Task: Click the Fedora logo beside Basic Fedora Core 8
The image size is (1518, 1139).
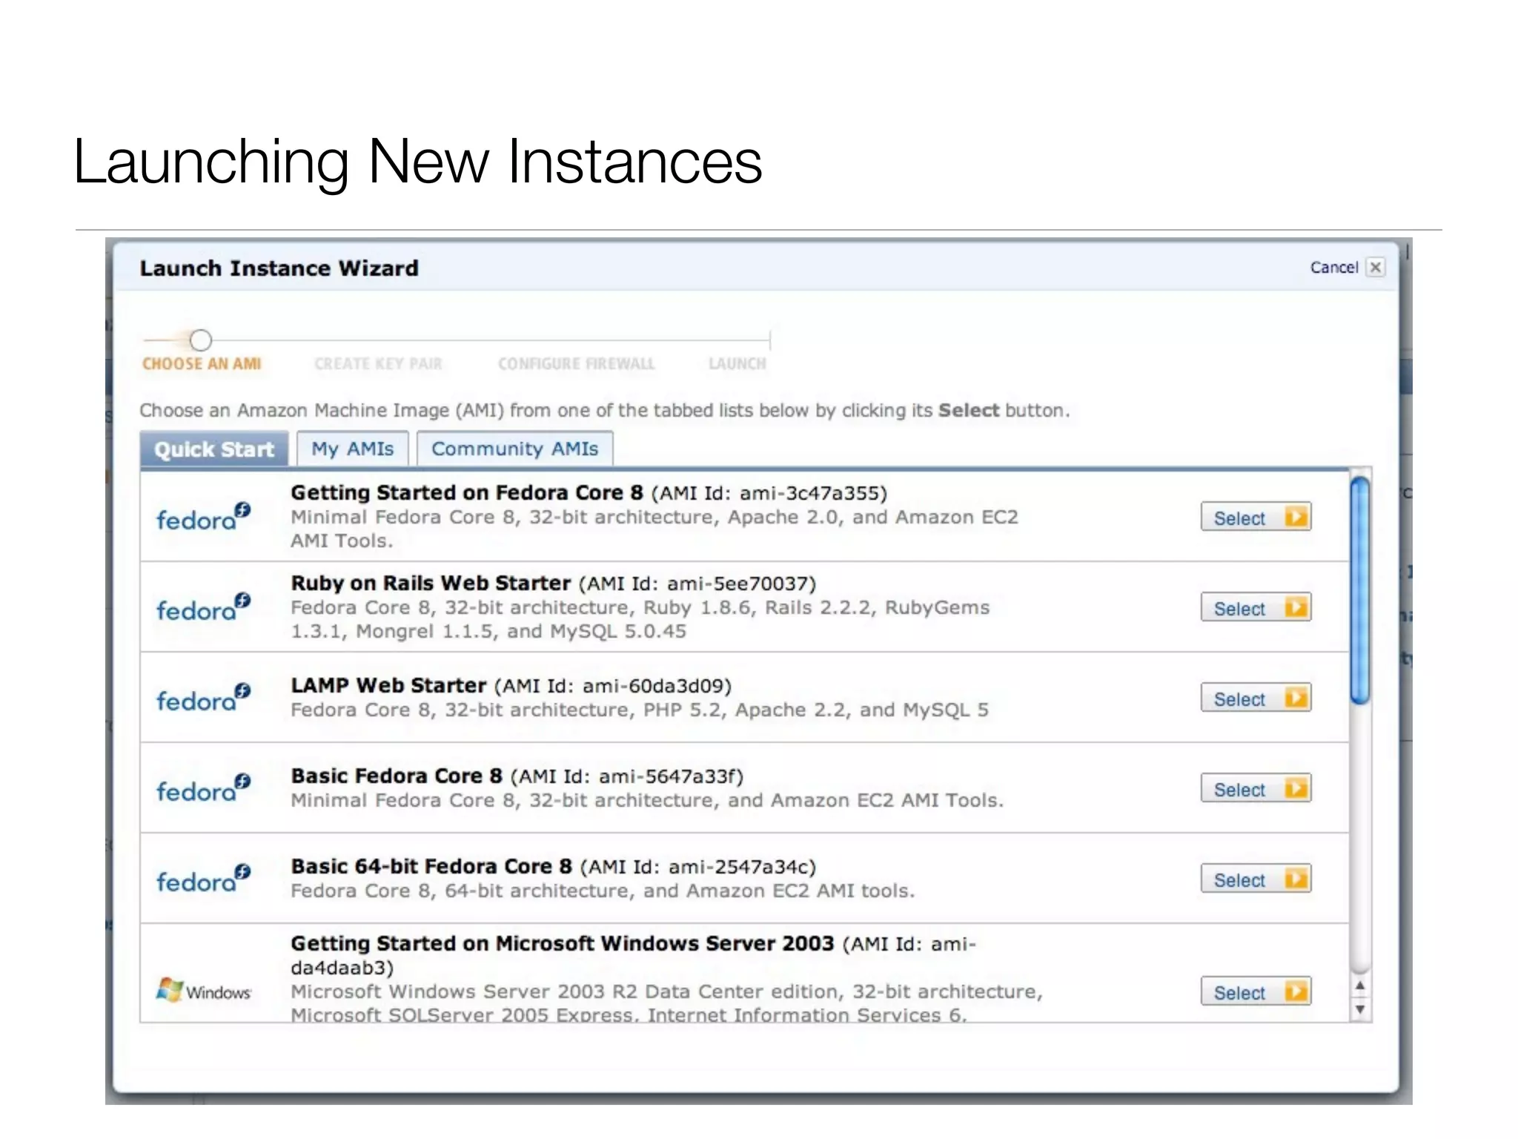Action: click(x=203, y=788)
